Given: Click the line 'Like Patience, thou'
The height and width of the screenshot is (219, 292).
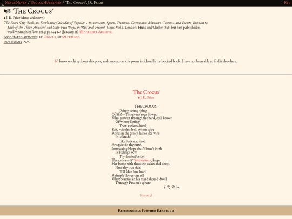Looking at the screenshot, I should click(x=132, y=141).
